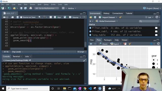
Task: Click the Source button
Action: point(74,17)
